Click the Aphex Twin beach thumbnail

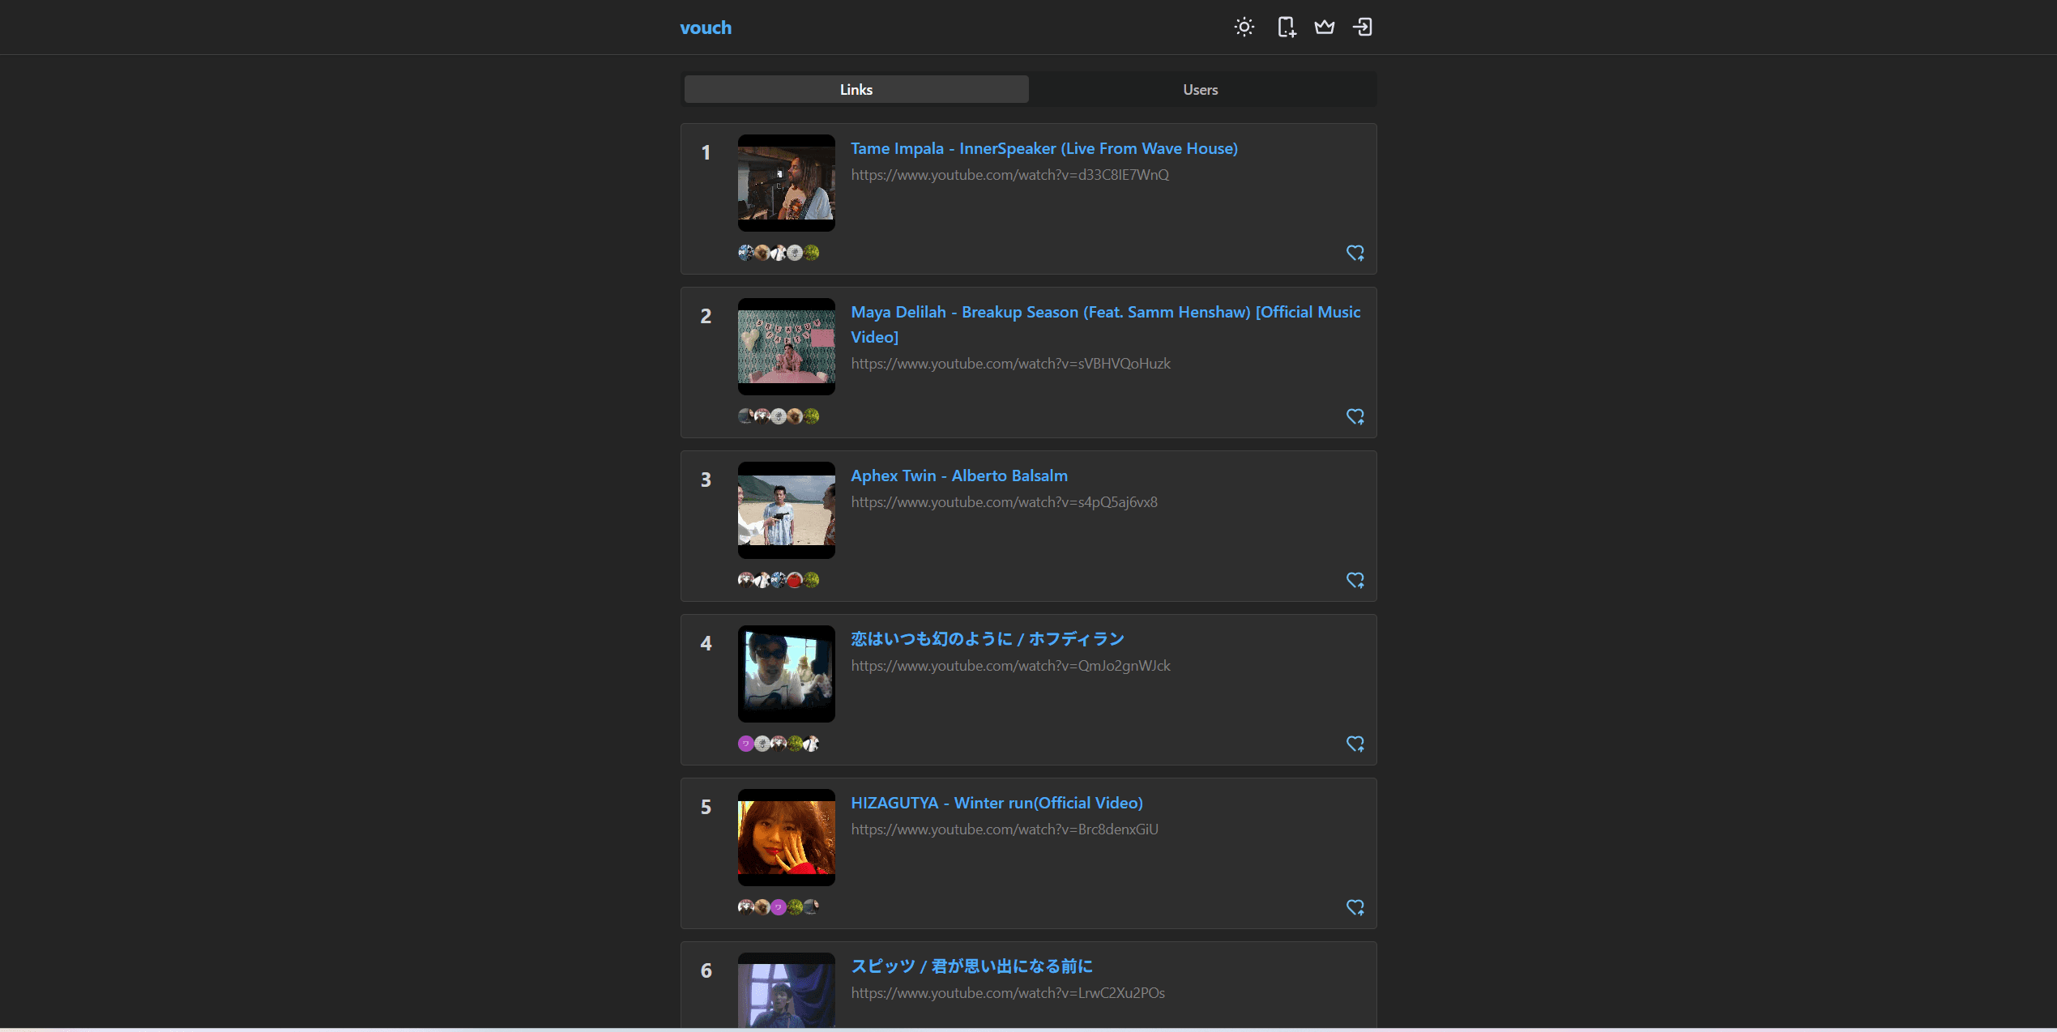coord(786,510)
